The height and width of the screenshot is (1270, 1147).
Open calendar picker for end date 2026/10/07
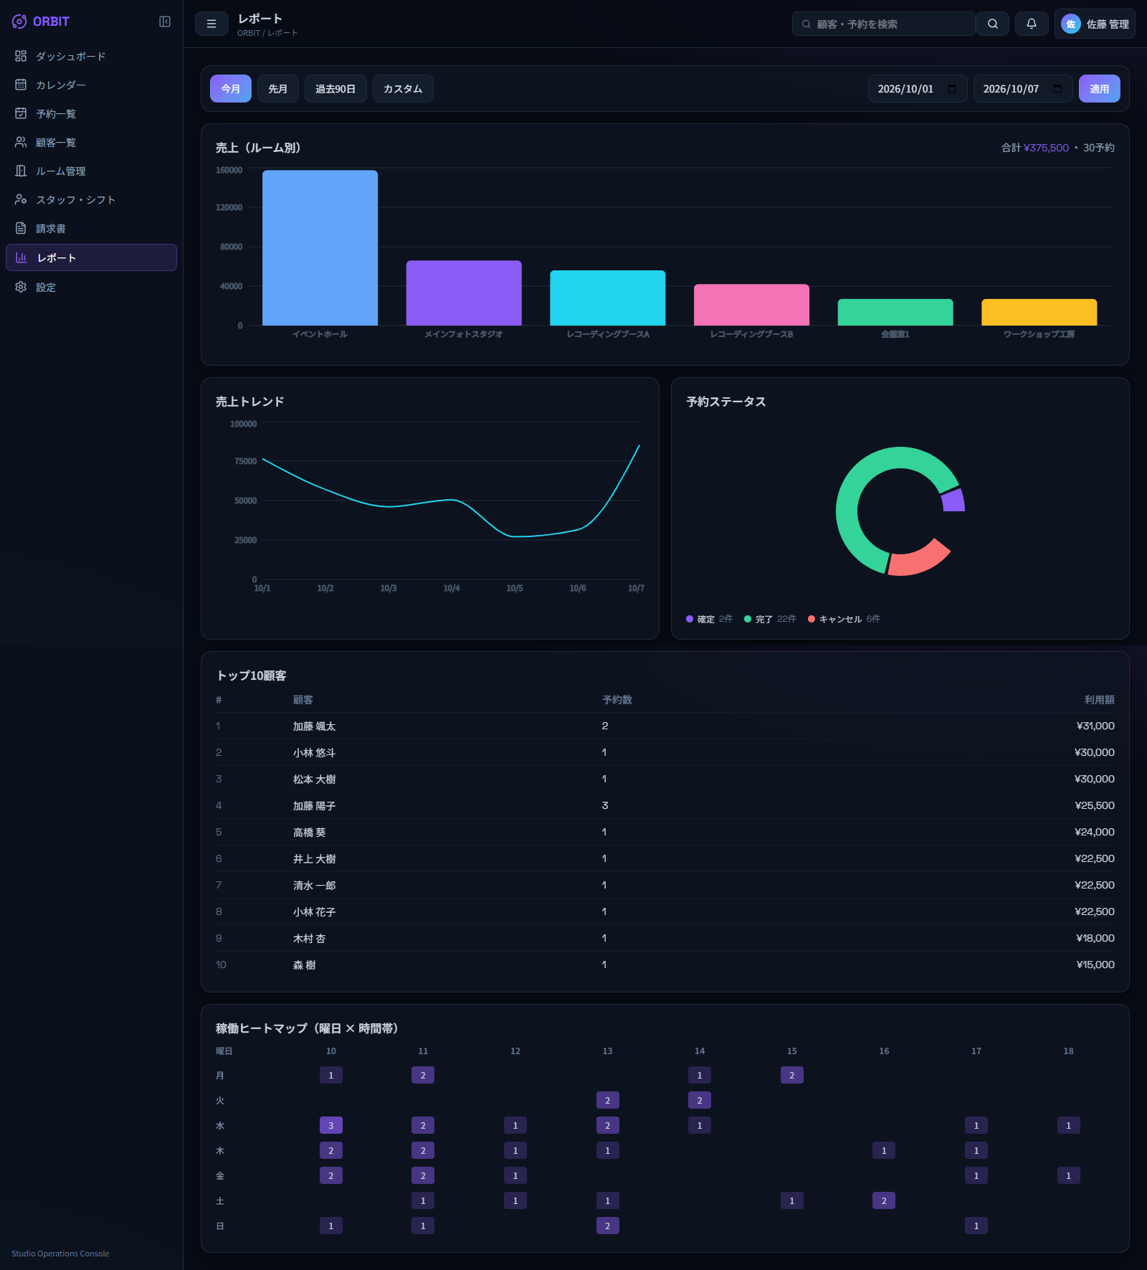coord(1057,89)
